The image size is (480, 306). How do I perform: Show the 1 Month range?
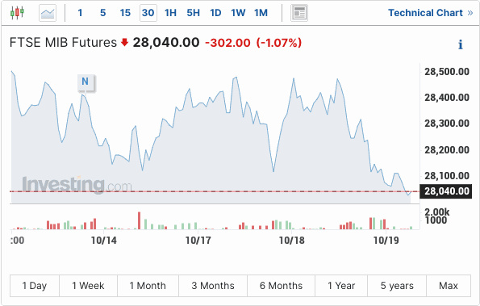(x=148, y=286)
